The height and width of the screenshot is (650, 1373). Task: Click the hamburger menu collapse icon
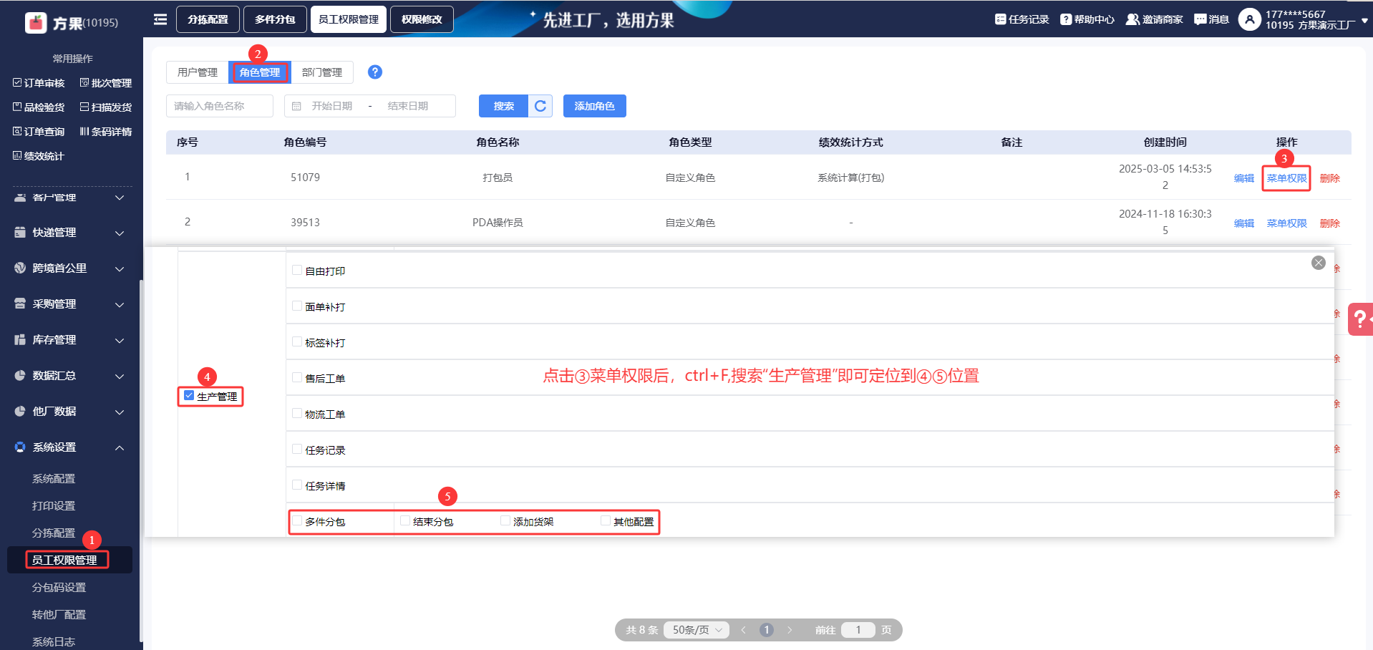pyautogui.click(x=160, y=19)
